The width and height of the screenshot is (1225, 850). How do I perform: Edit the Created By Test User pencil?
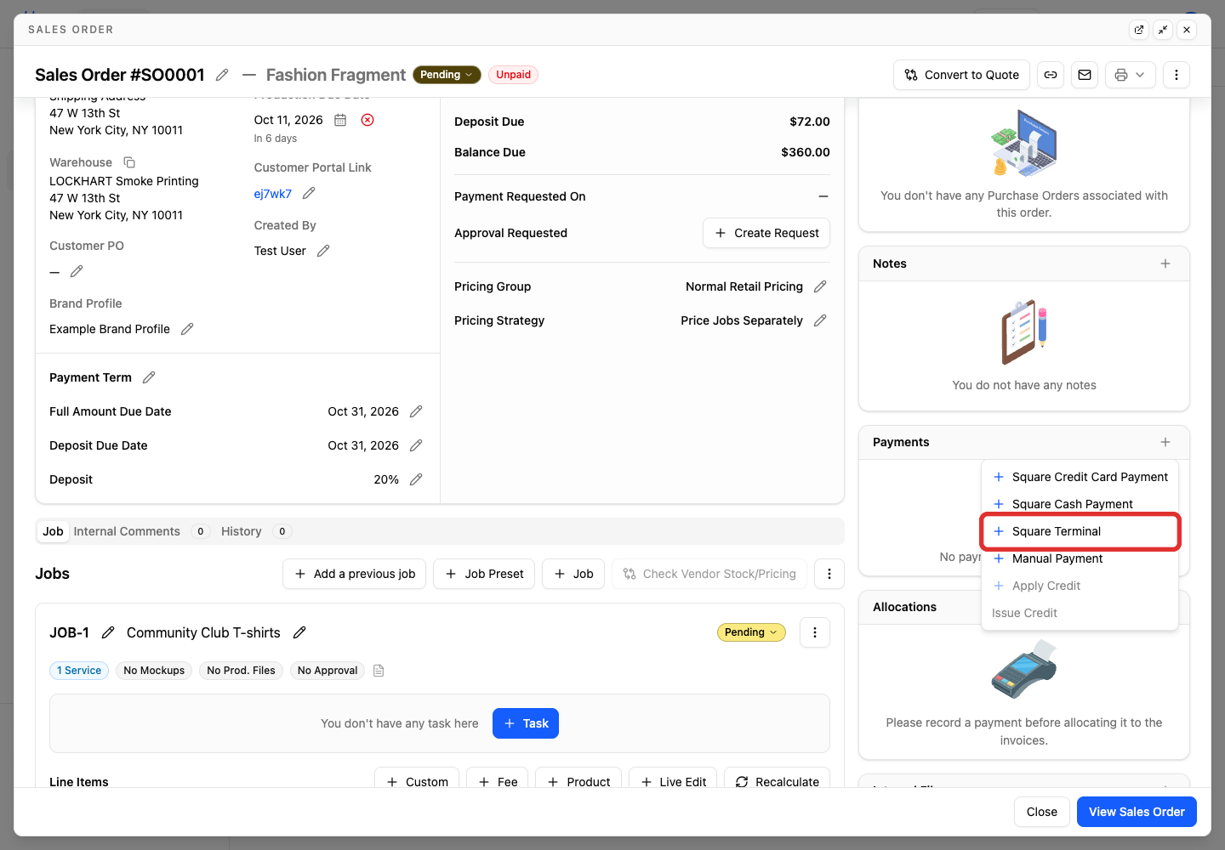[323, 251]
